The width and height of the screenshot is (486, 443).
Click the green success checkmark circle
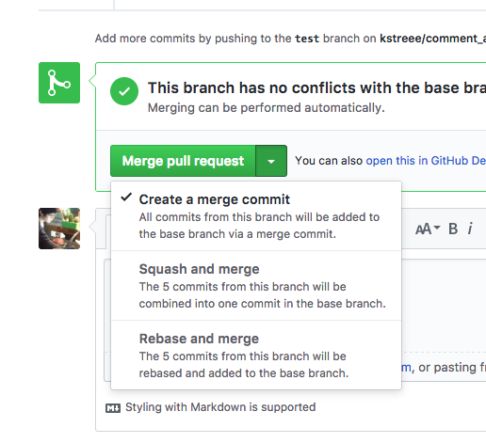124,91
